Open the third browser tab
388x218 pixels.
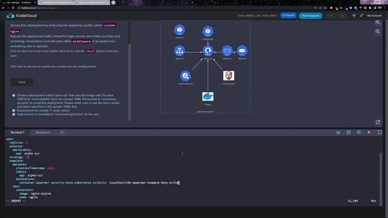click(92, 2)
